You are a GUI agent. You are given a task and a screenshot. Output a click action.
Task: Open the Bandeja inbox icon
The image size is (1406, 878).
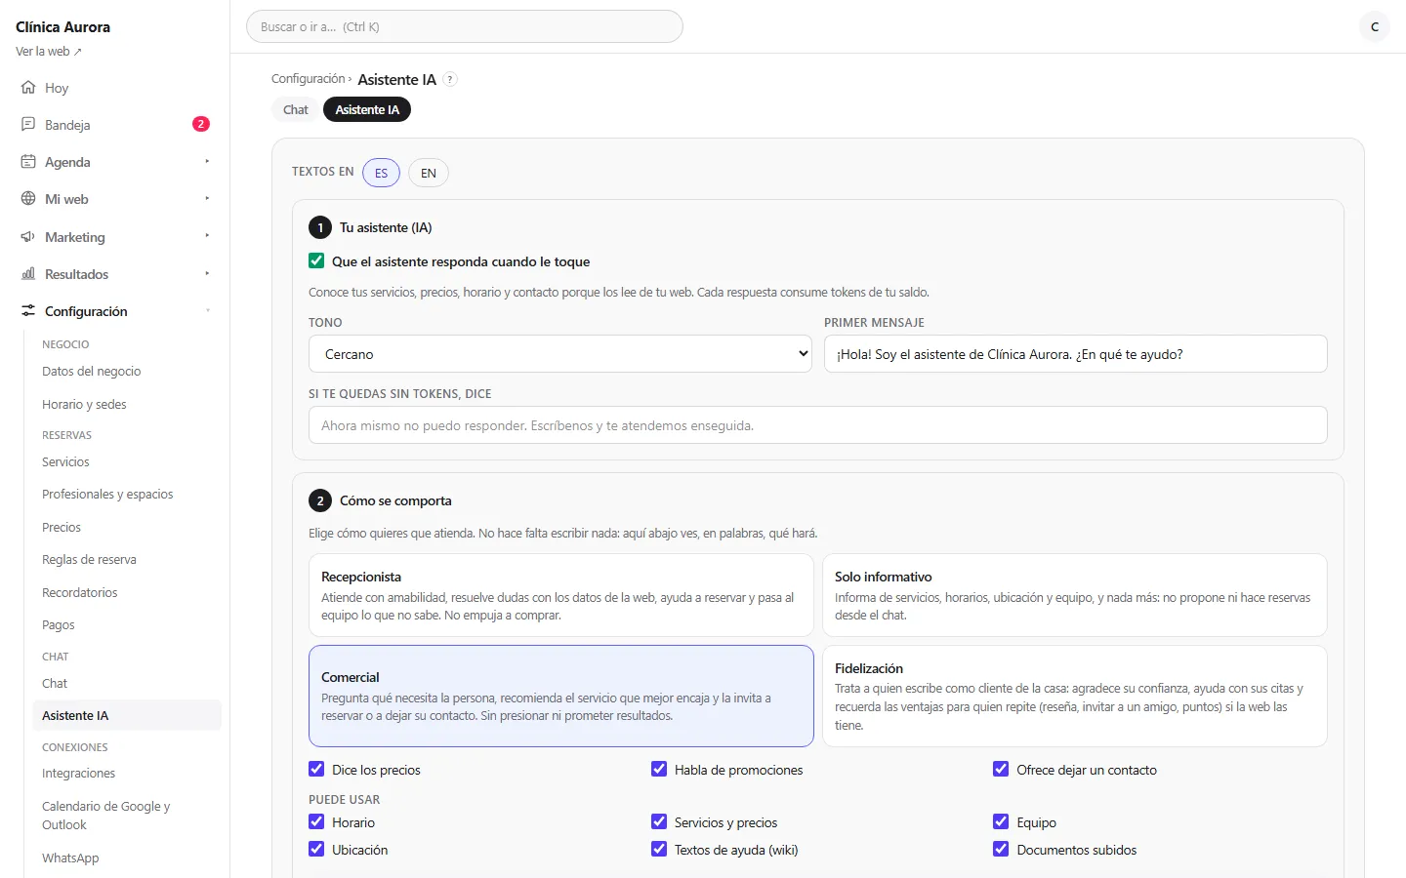28,125
